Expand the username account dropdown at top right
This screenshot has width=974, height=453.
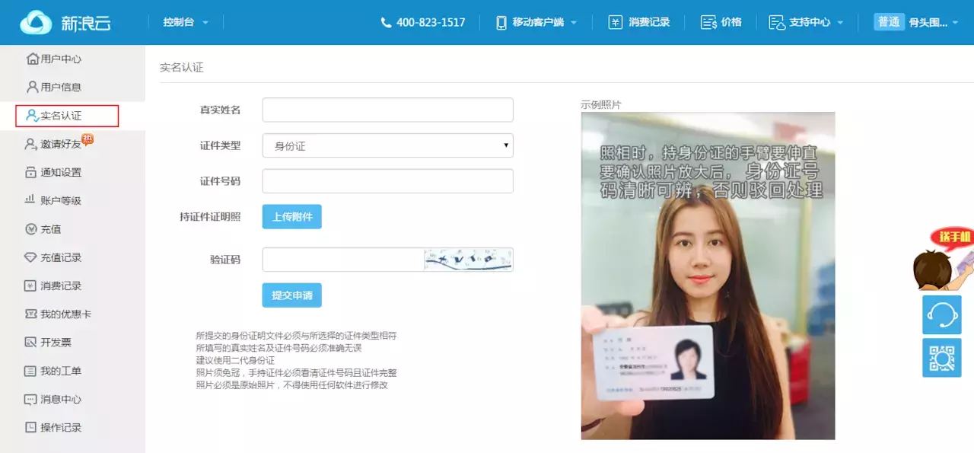[x=931, y=22]
